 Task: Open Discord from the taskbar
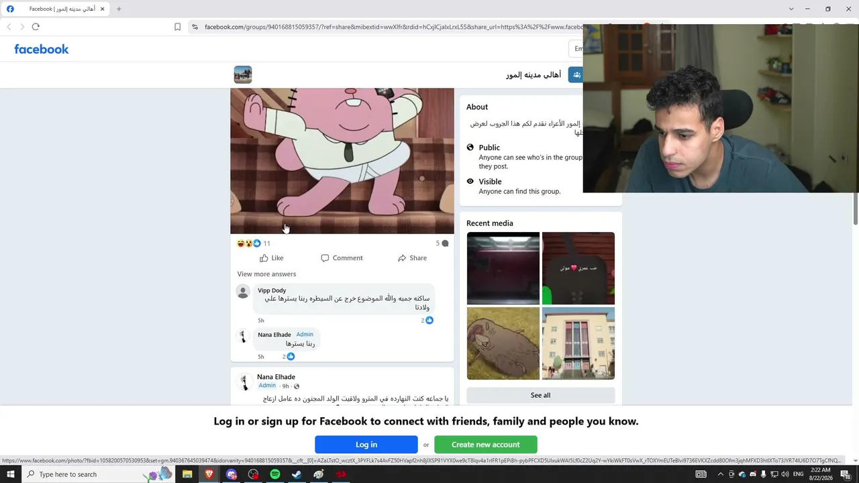pos(232,474)
